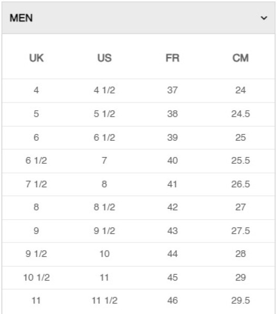The width and height of the screenshot is (277, 314).
Task: Select US size 10 cell
Action: [104, 254]
